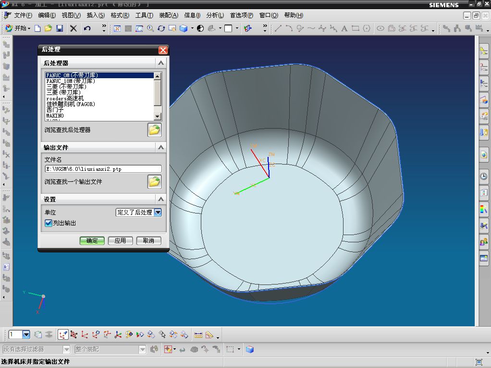Click the 确定 button
Screen dimensions: 491x368
[x=92, y=241]
